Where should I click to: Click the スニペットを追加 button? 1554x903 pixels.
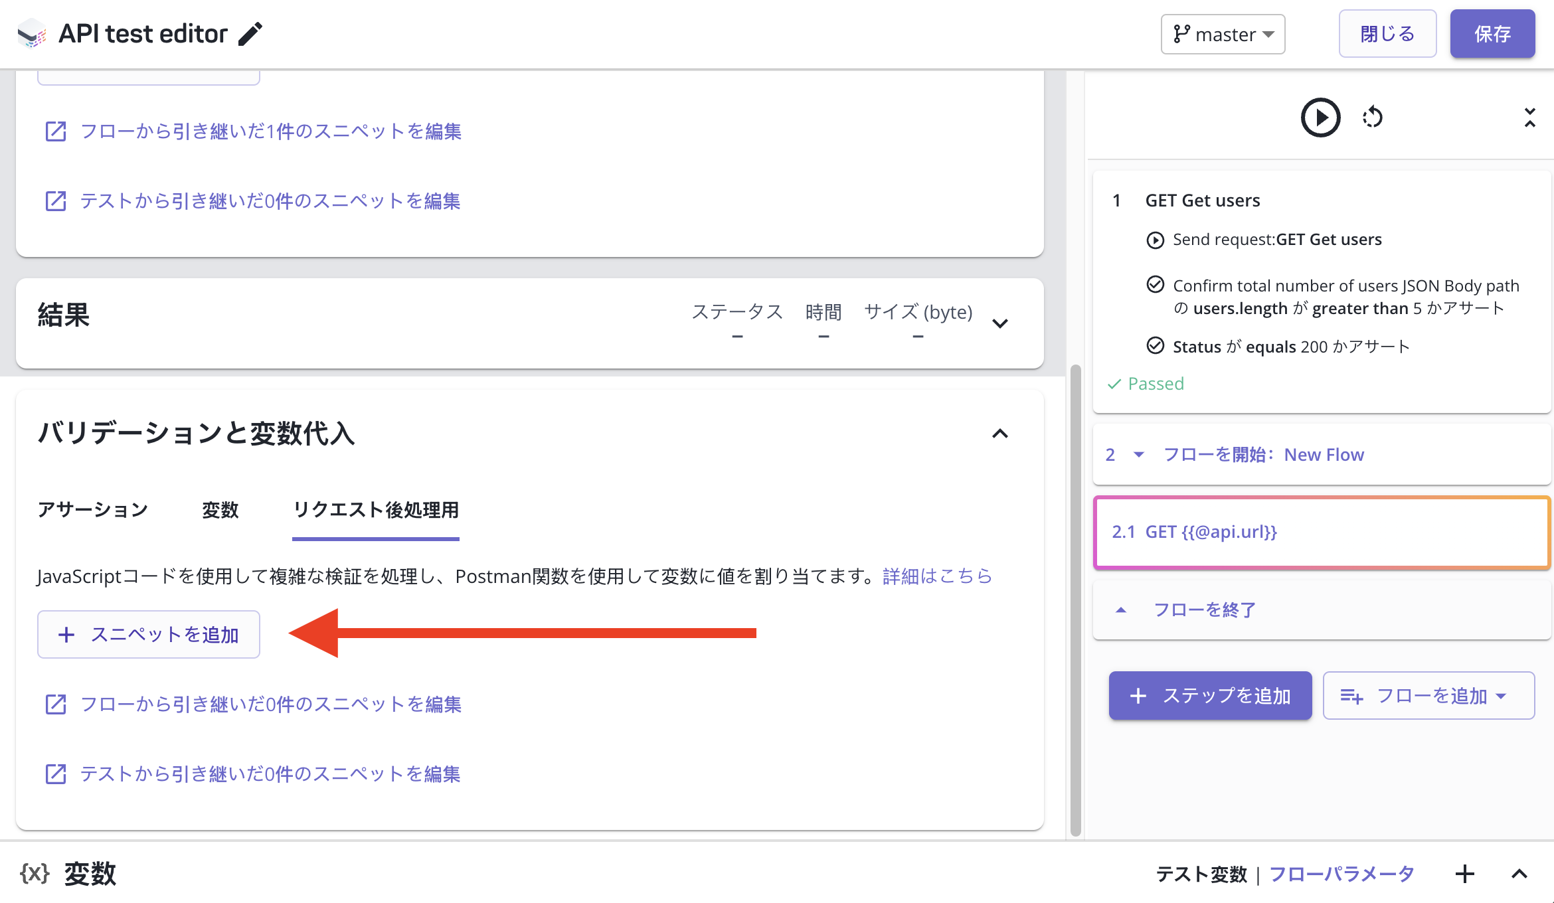(149, 634)
